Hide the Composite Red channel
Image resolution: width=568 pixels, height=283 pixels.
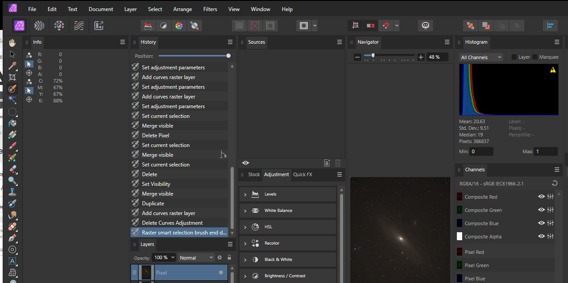click(x=541, y=196)
